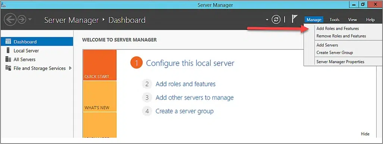Go back with the back arrow
The width and height of the screenshot is (383, 144).
pyautogui.click(x=10, y=19)
